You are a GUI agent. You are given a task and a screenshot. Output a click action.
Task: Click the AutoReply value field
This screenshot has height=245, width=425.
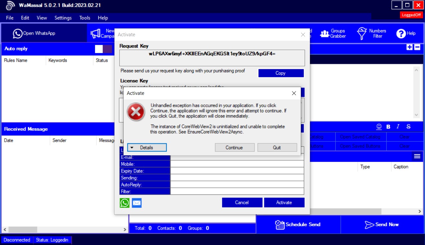click(x=237, y=184)
